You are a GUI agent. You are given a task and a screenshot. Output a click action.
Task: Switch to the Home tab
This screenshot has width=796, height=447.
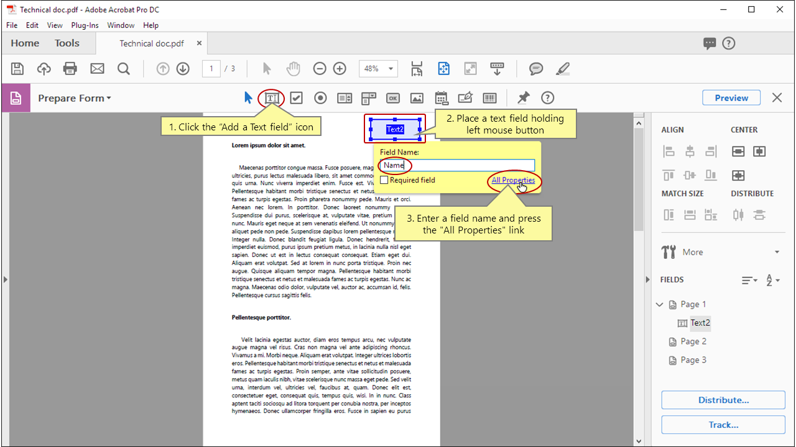pyautogui.click(x=24, y=43)
